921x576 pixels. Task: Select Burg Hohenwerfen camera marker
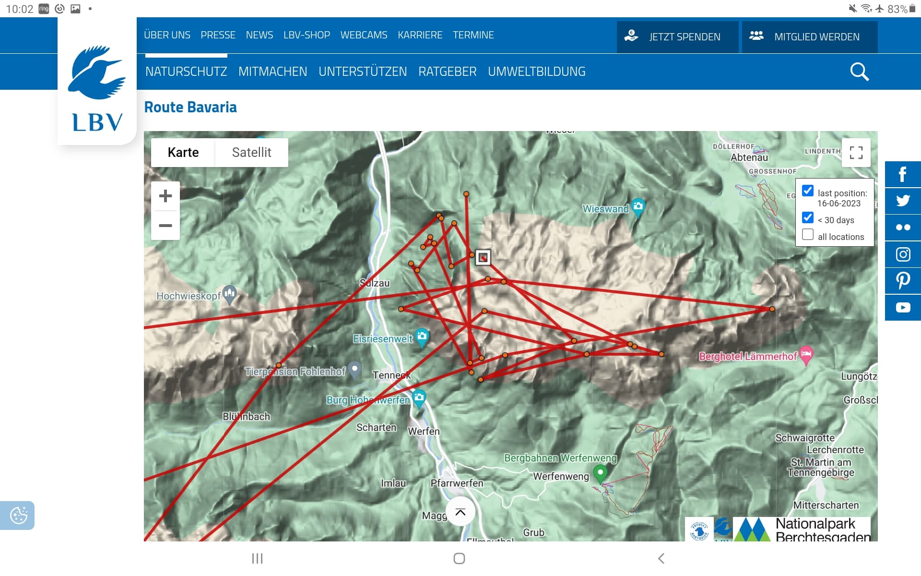point(419,398)
